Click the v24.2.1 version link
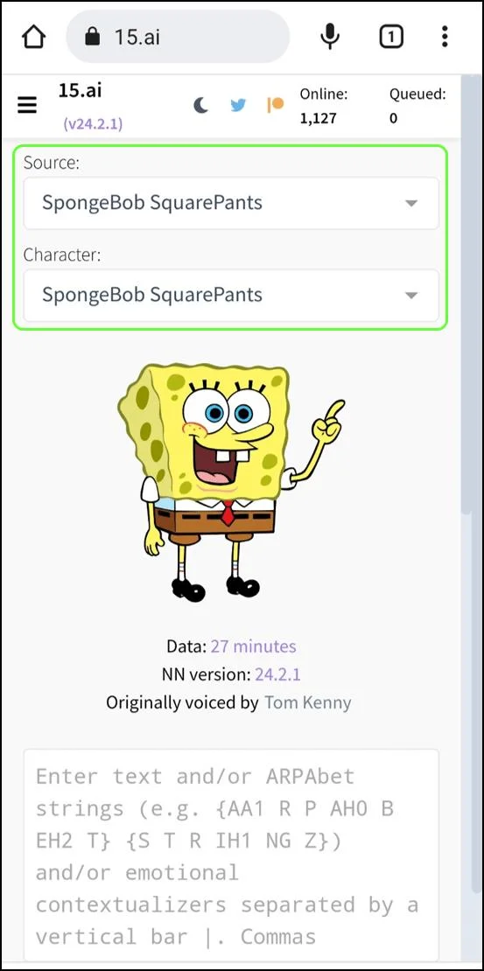Viewport: 484px width, 971px height. coord(93,124)
